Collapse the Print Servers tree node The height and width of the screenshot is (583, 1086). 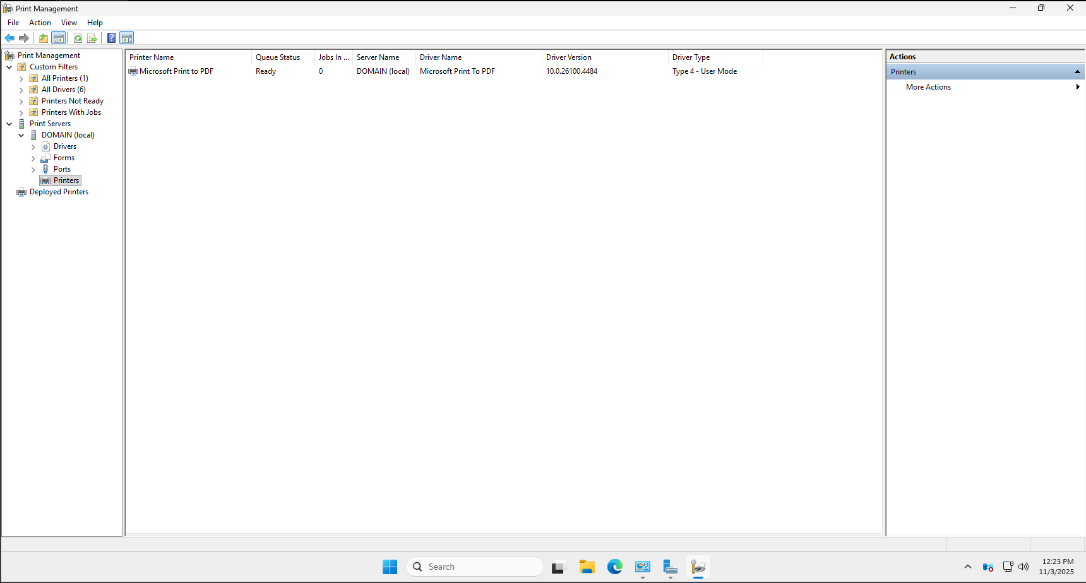(x=9, y=124)
